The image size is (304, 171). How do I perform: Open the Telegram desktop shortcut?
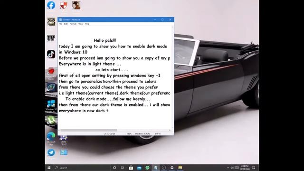[51, 152]
